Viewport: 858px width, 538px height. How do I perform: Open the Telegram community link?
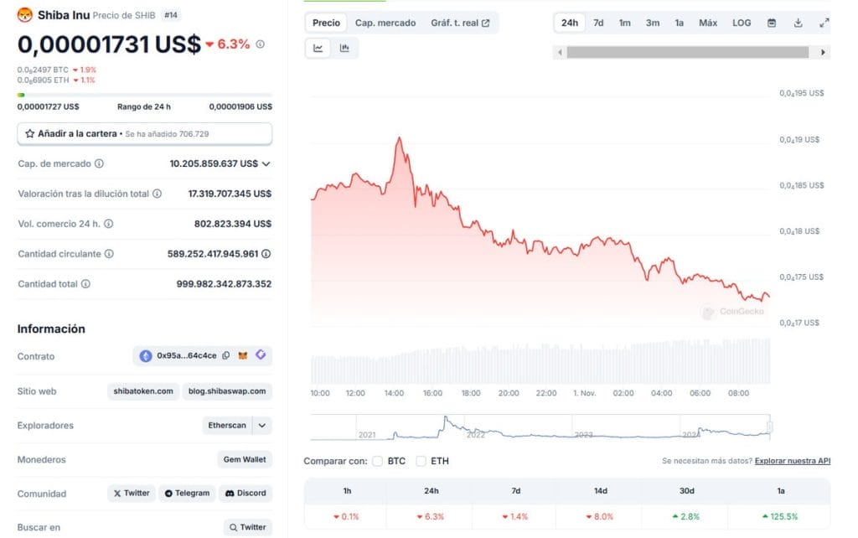(x=187, y=493)
